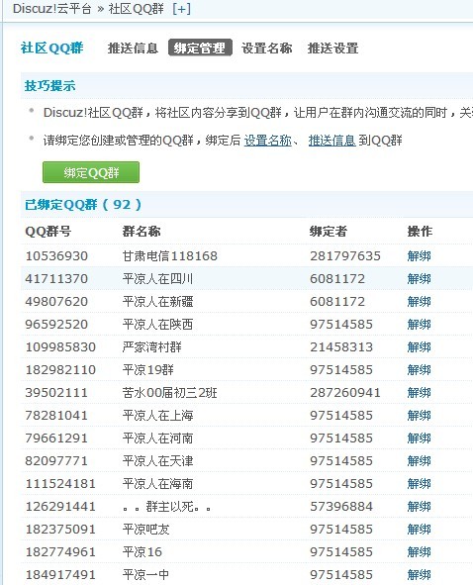Select QQ group number 49807620
This screenshot has width=473, height=585.
[56, 302]
